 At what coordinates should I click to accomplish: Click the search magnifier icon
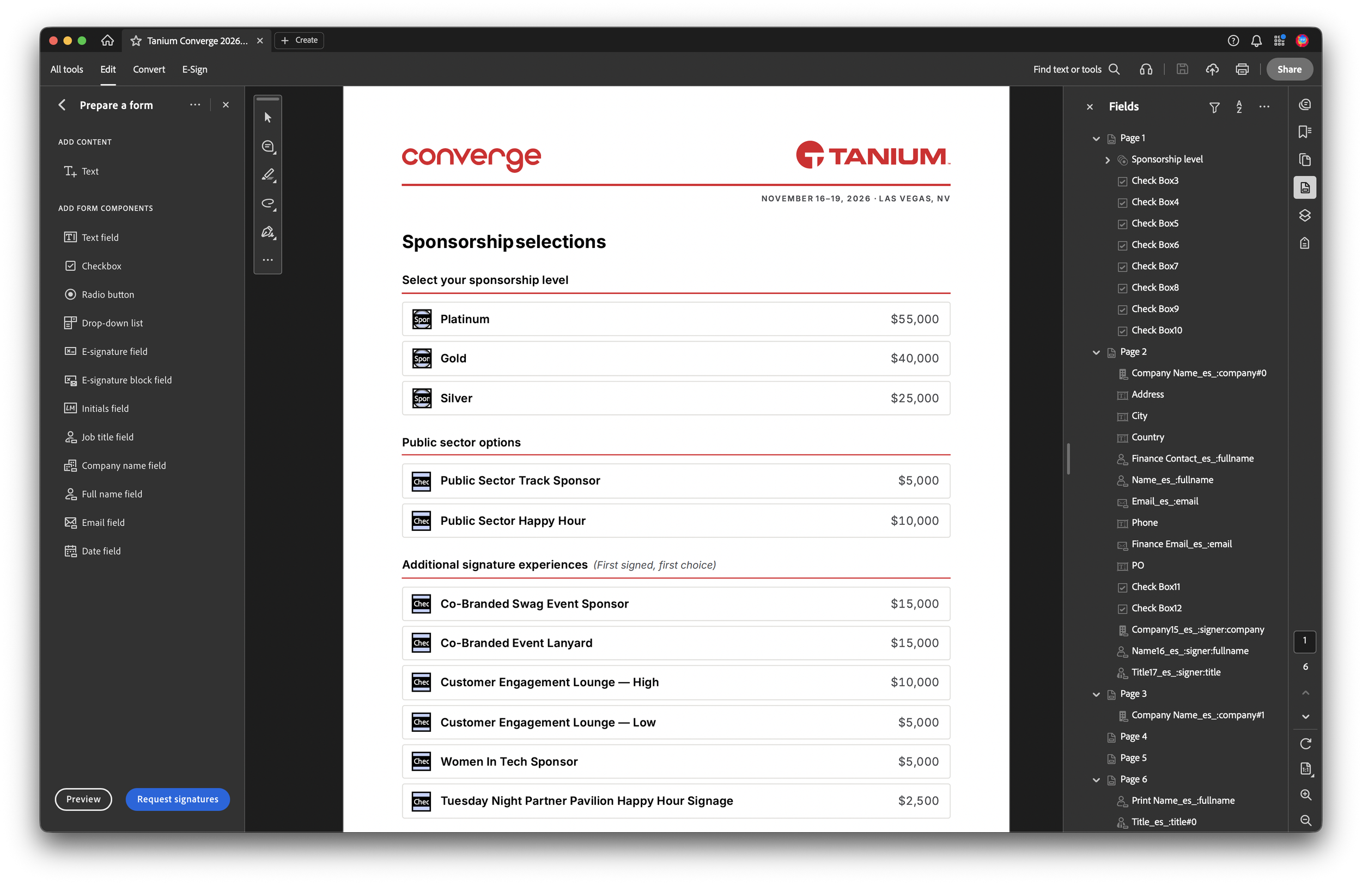click(x=1114, y=69)
